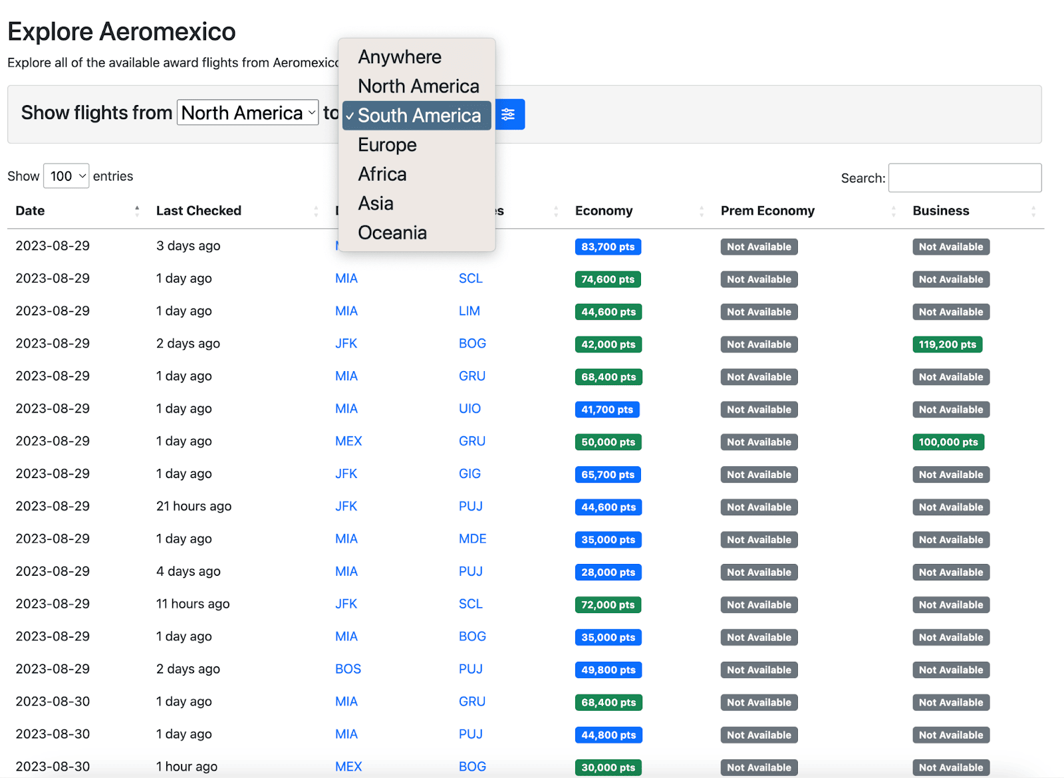Select the '21 hours ago' cell
Viewport: 1064px width, 778px height.
(x=194, y=507)
